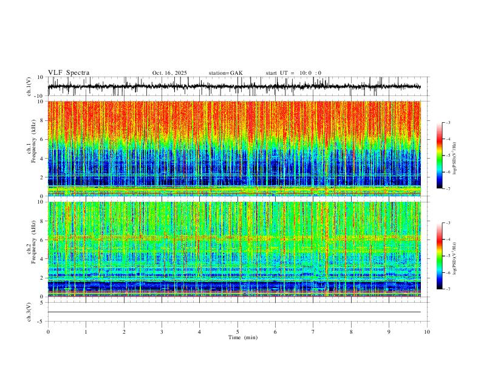Click the "-3" tick on ch.2 colorbar

tap(448, 223)
